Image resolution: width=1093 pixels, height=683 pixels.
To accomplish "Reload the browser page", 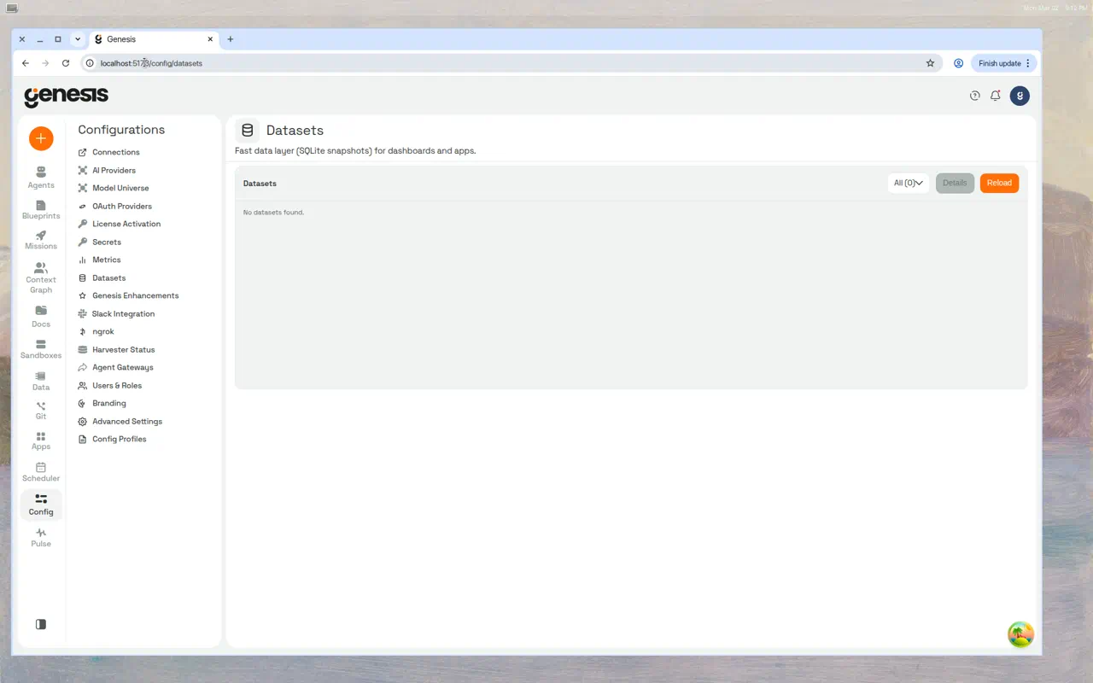I will click(66, 63).
